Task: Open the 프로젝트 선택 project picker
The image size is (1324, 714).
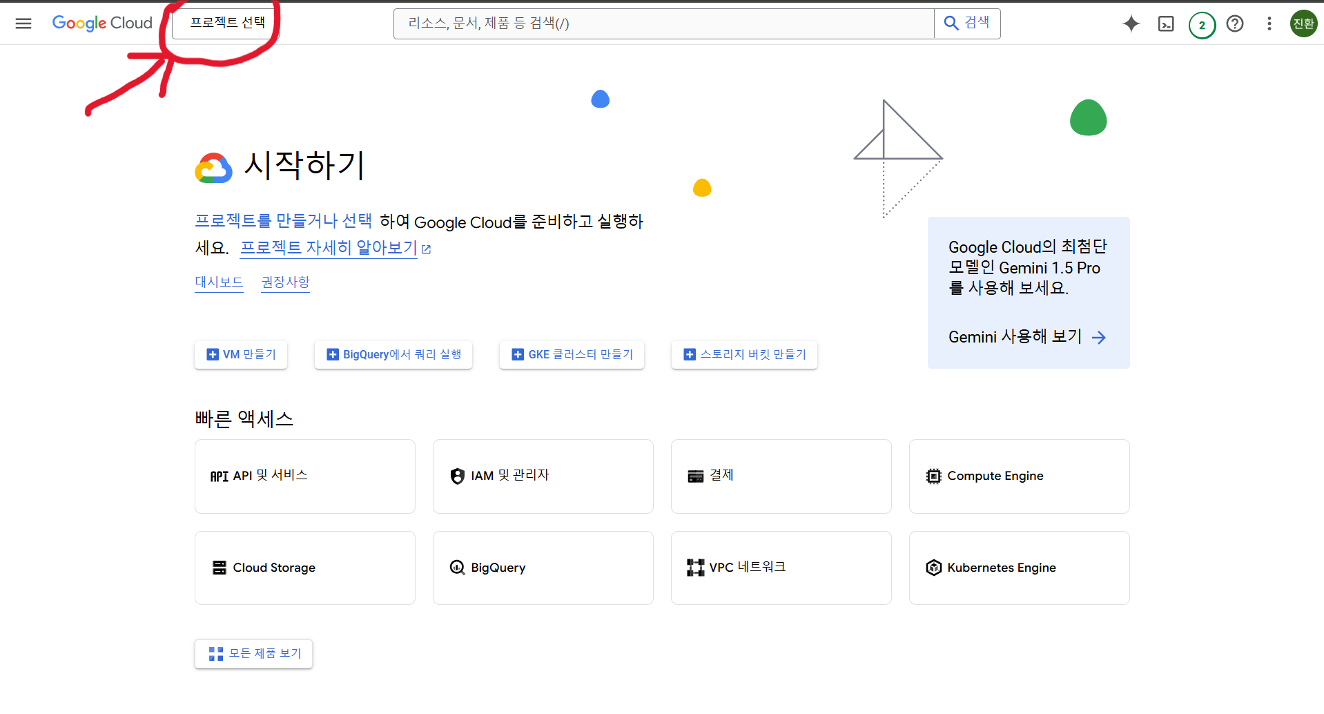Action: click(x=227, y=23)
